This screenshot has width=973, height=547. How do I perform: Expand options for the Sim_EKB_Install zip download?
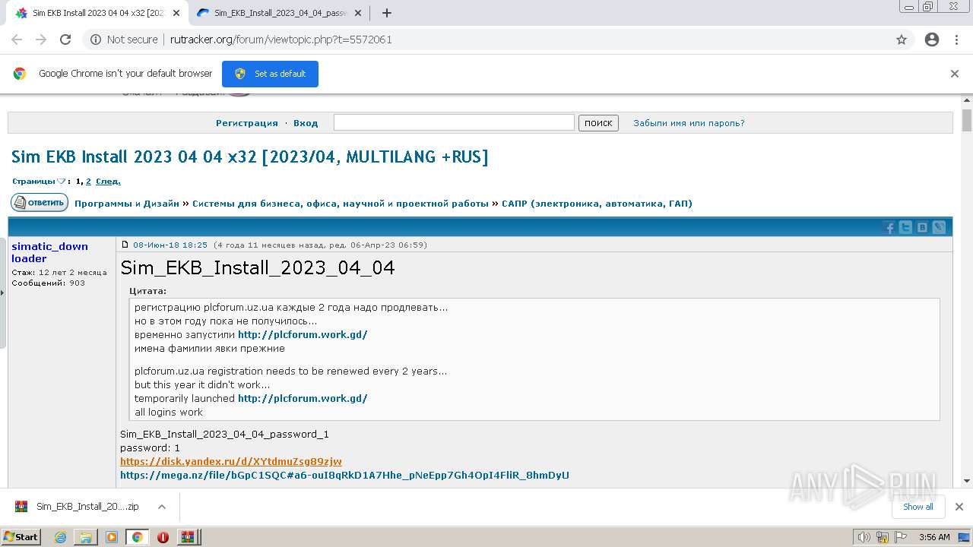pyautogui.click(x=161, y=507)
